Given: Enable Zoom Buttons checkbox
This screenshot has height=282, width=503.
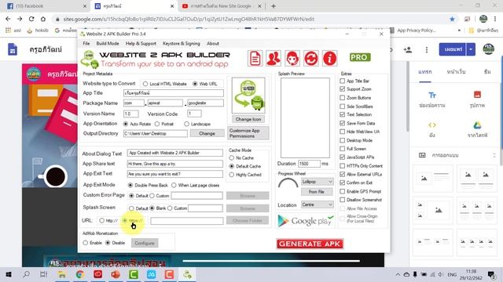Looking at the screenshot, I should coord(343,97).
